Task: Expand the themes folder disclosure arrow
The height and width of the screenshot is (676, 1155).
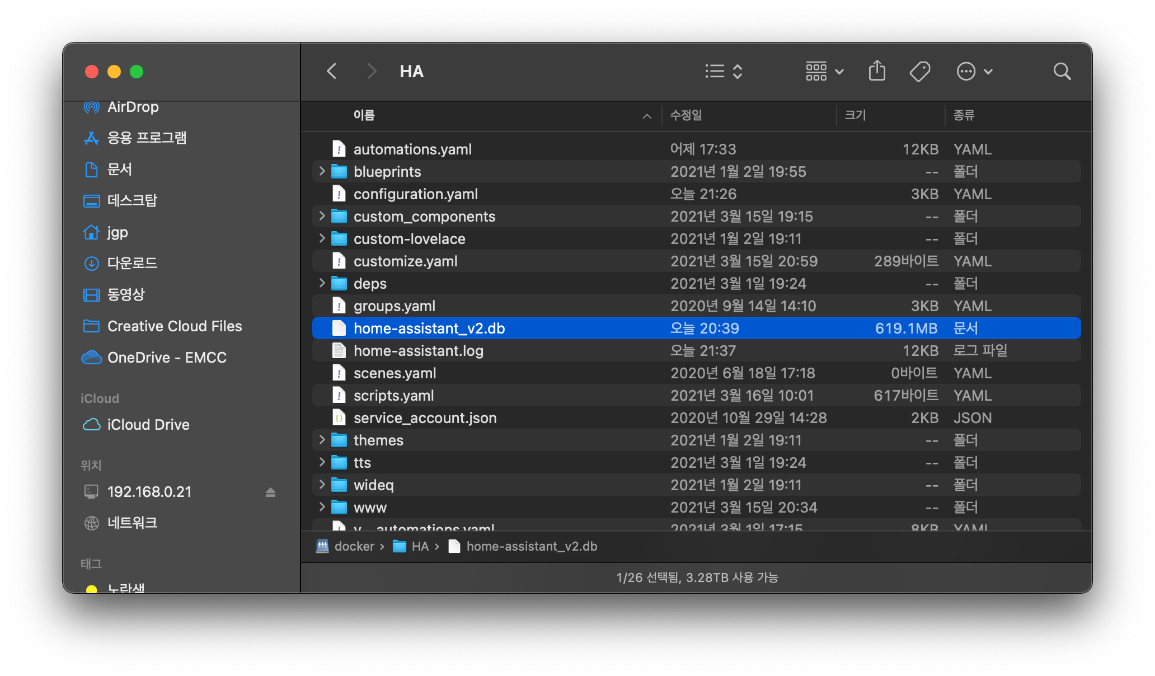Action: click(322, 440)
